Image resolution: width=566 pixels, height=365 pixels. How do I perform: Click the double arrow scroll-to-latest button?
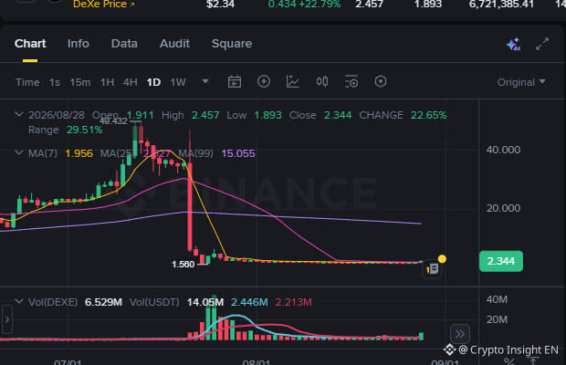pos(460,334)
